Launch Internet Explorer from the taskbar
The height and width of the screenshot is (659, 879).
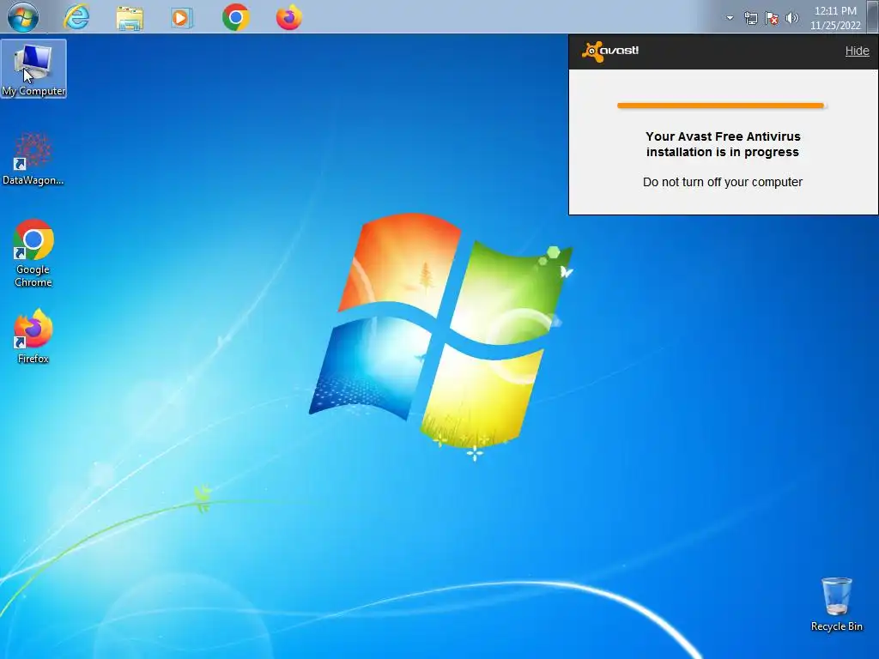(76, 17)
